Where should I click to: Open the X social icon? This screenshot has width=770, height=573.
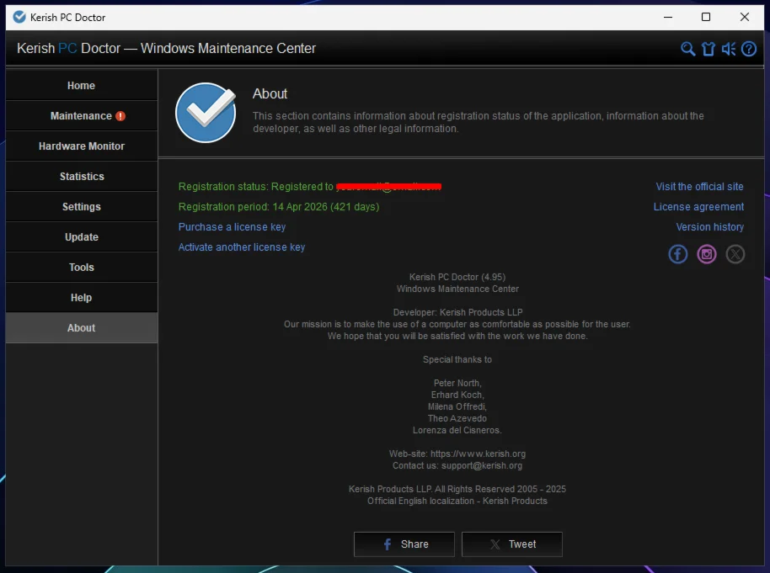pos(735,254)
